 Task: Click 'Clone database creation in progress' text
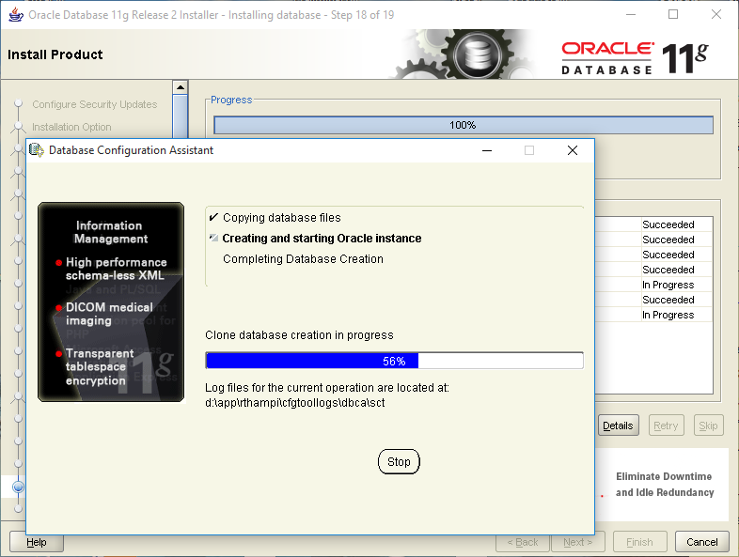(x=299, y=335)
